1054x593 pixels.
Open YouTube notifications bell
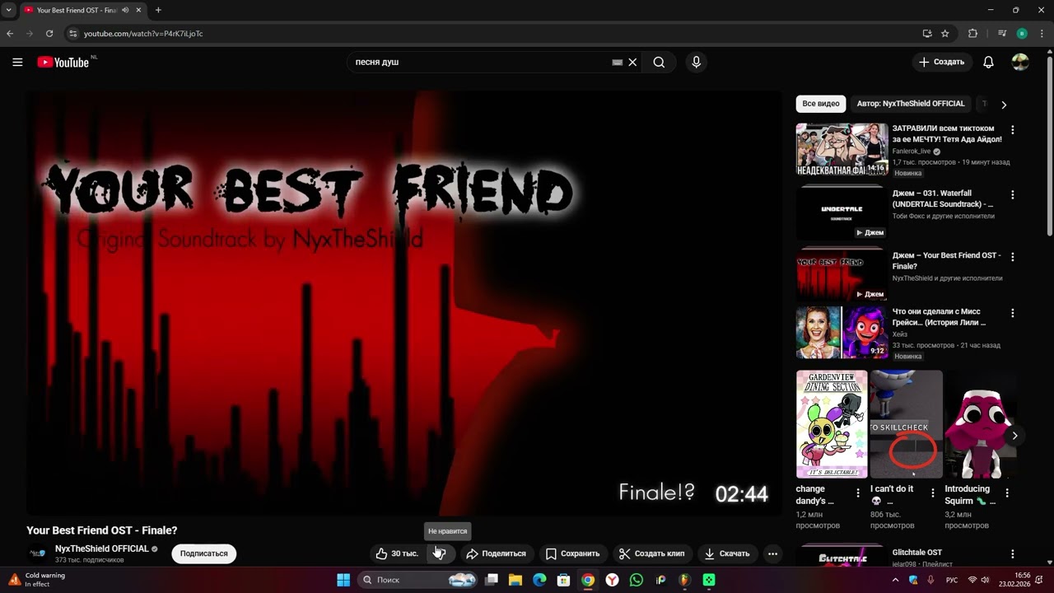(x=988, y=62)
